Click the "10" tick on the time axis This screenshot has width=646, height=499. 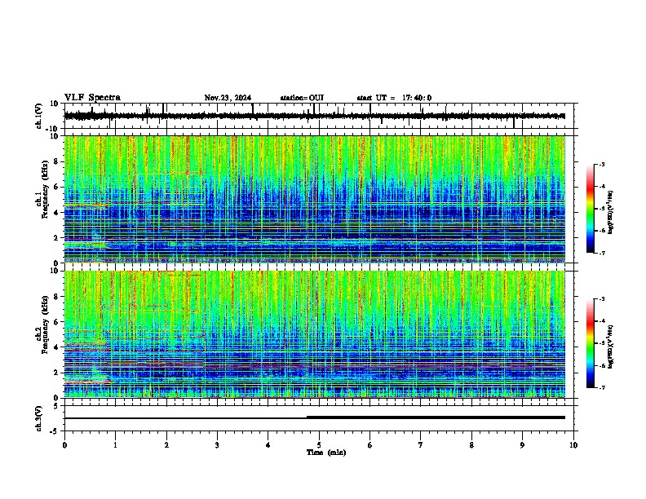(573, 445)
